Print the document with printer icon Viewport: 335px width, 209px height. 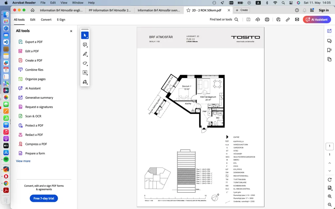[x=267, y=20]
